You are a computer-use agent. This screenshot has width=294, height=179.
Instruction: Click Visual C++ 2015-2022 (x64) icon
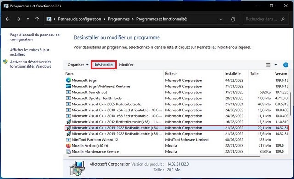pyautogui.click(x=68, y=128)
